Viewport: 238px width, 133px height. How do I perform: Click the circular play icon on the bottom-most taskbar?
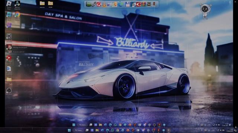(168, 130)
